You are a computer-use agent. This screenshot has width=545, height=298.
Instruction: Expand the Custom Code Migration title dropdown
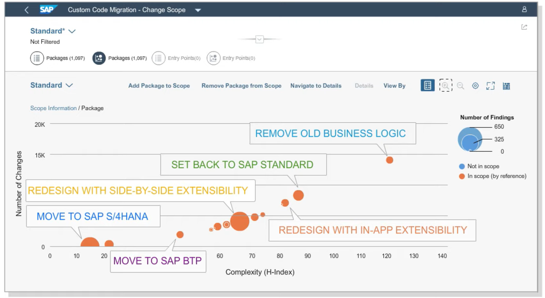198,10
